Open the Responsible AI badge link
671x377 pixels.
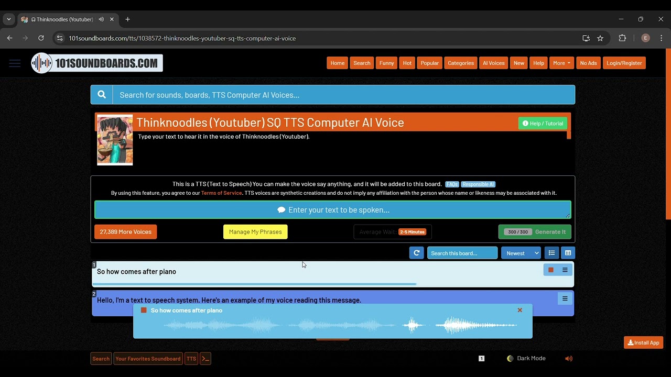[x=479, y=184]
